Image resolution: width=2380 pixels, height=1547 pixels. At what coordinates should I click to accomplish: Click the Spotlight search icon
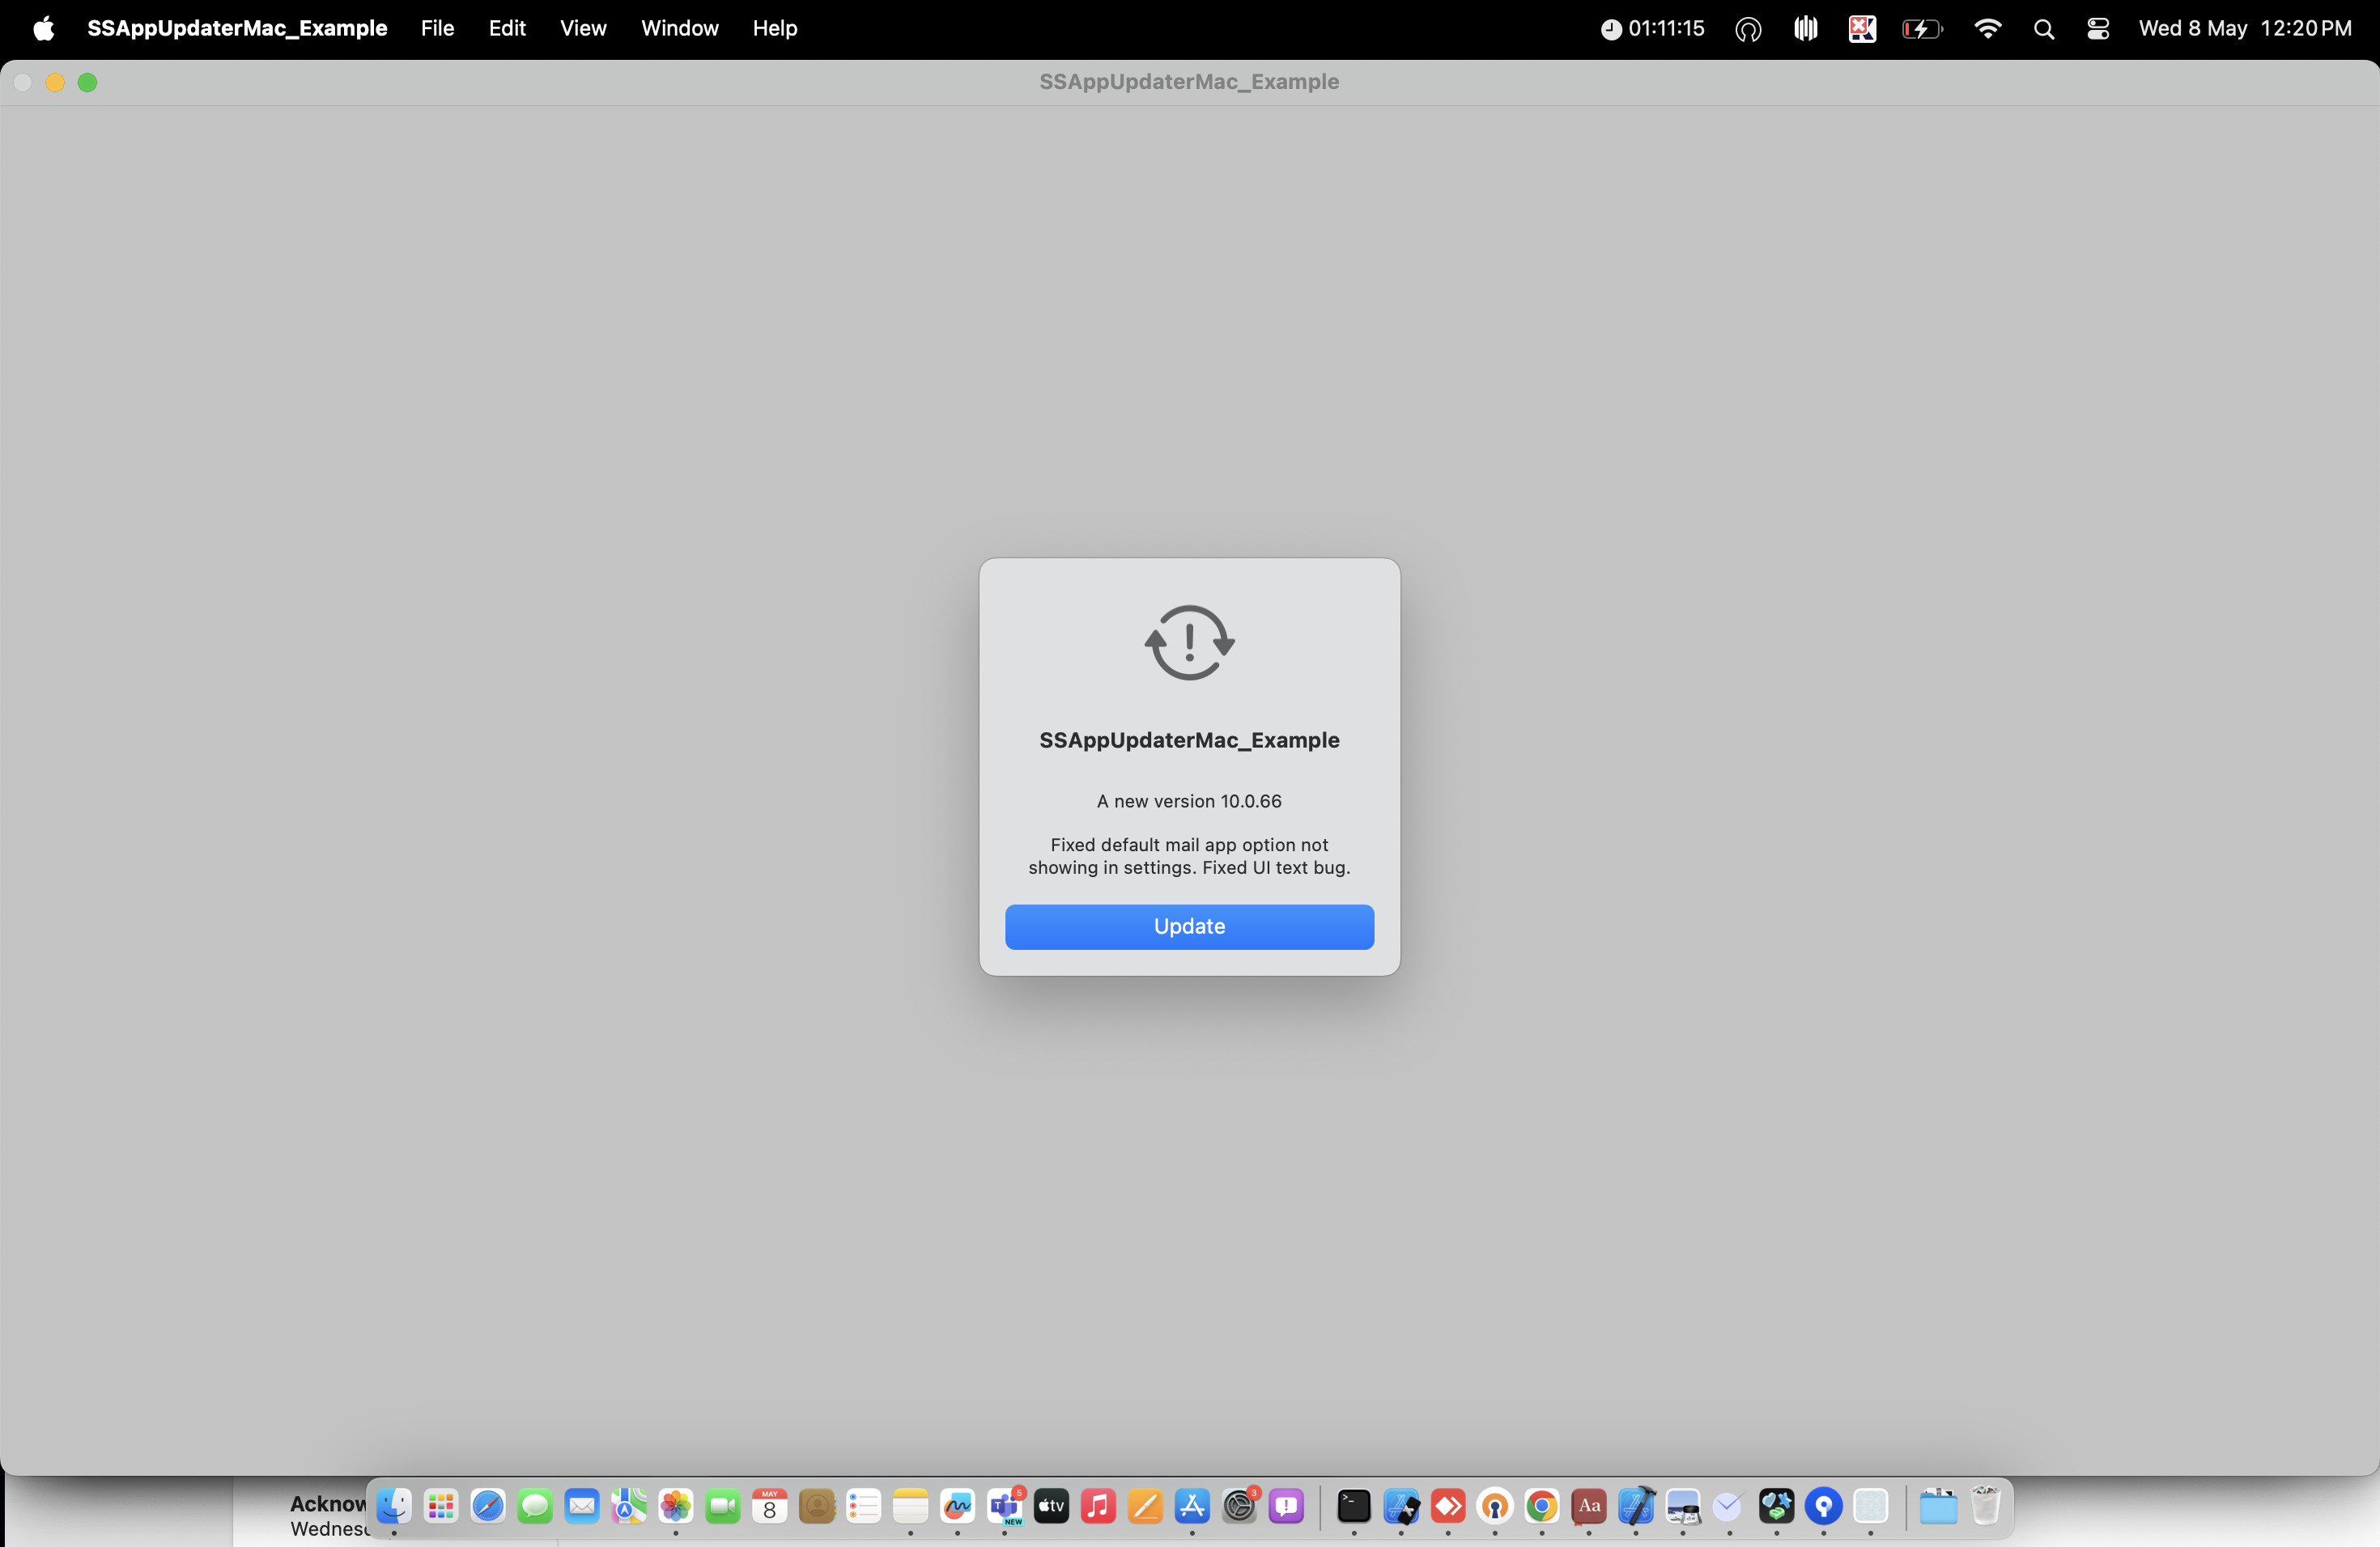(x=2043, y=29)
